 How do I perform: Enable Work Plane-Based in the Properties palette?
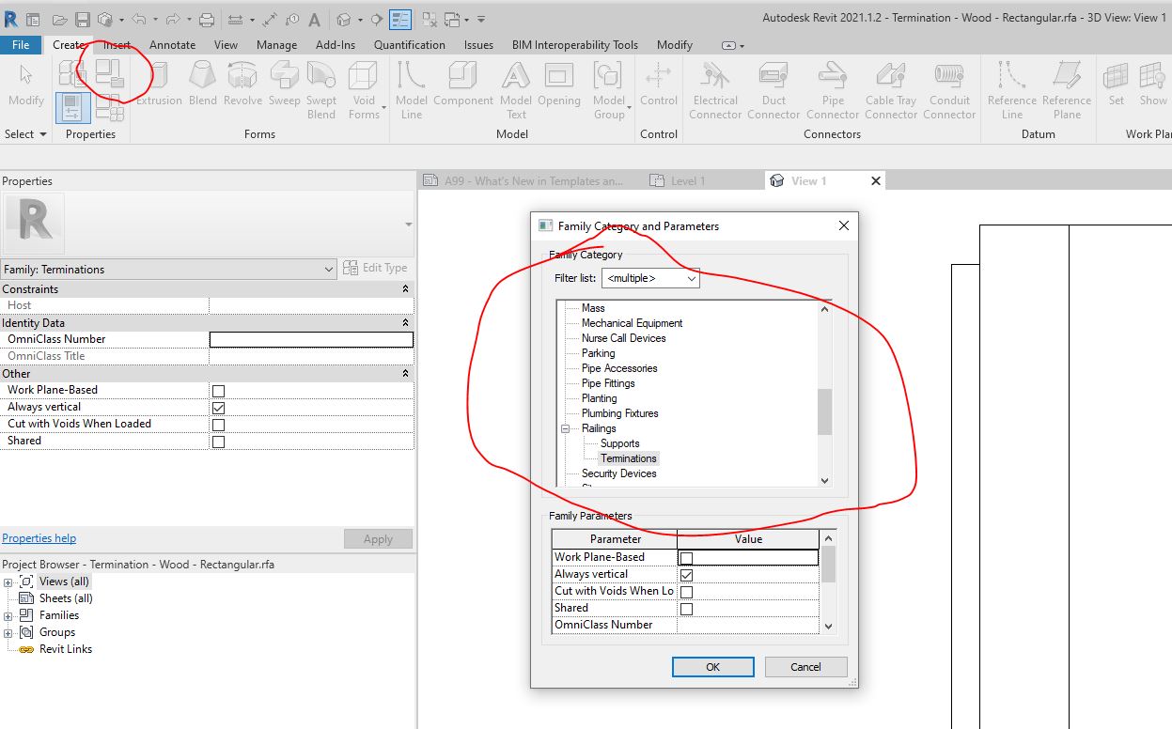click(216, 390)
